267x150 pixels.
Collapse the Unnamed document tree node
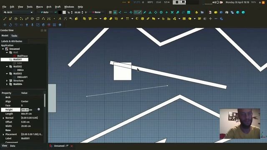(x=3, y=49)
